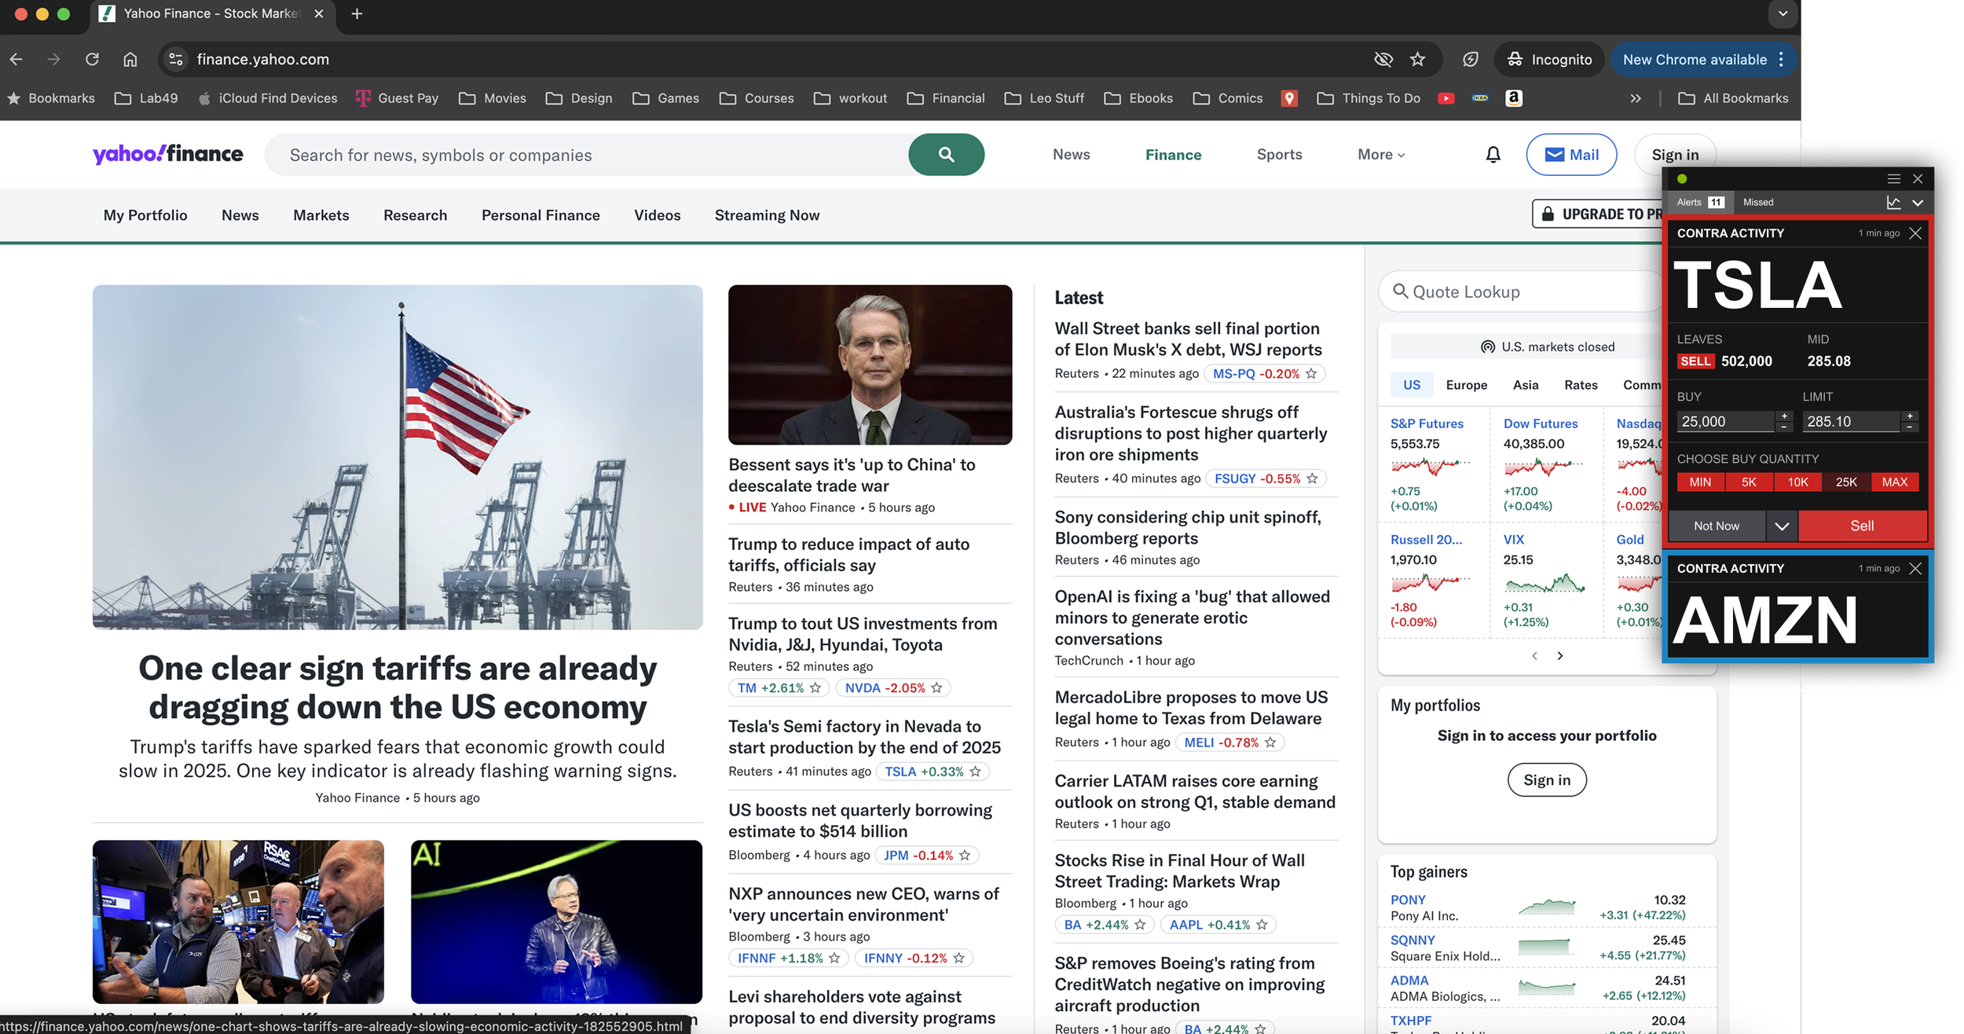The height and width of the screenshot is (1034, 1964).
Task: Reload the Yahoo Finance page
Action: 92,60
